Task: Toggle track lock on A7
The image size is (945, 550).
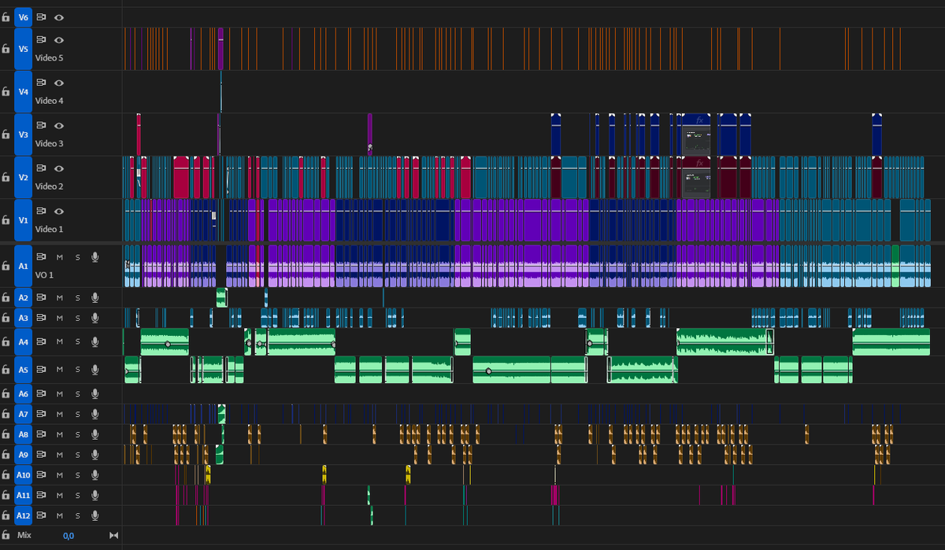Action: [6, 414]
